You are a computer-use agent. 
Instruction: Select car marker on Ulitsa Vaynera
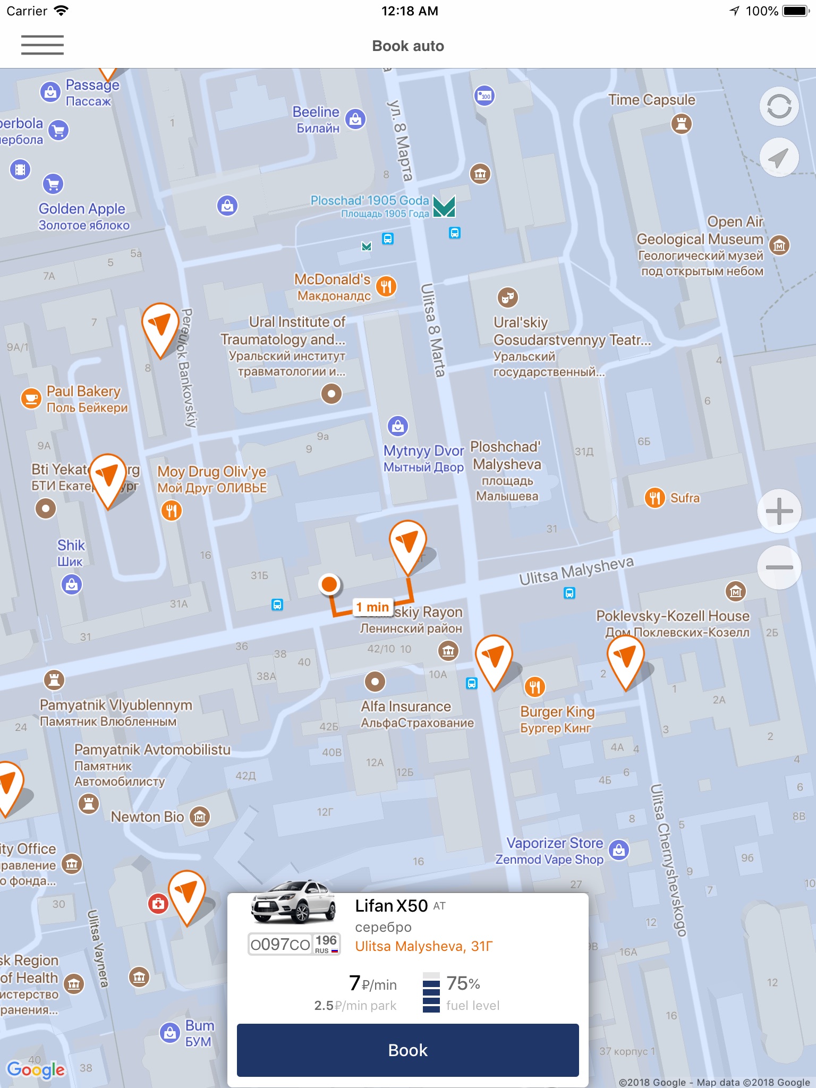click(x=186, y=897)
